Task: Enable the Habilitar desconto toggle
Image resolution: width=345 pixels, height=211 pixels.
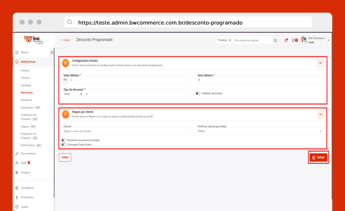Action: (x=198, y=93)
